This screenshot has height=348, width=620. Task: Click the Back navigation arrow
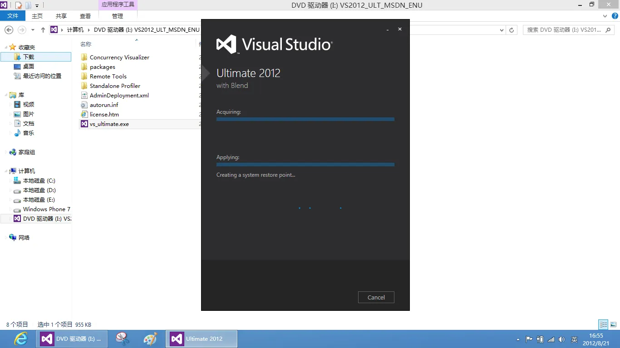9,30
